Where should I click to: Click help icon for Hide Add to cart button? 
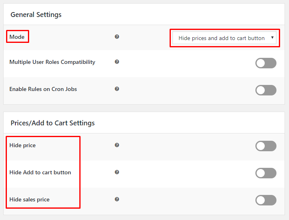coord(117,172)
